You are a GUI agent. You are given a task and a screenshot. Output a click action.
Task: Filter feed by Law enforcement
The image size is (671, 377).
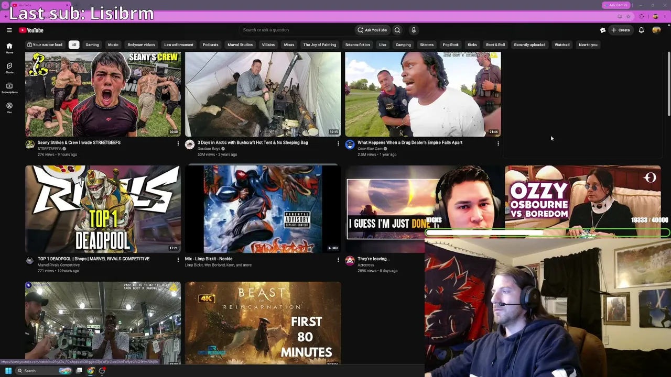pos(179,45)
